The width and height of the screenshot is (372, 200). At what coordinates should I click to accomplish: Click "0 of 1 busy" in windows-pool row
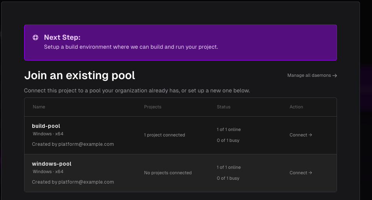228,178
